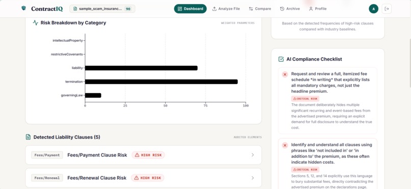The height and width of the screenshot is (189, 411).
Task: Click HIGH RISK badge on Fees/Renewal row
Action: [147, 178]
